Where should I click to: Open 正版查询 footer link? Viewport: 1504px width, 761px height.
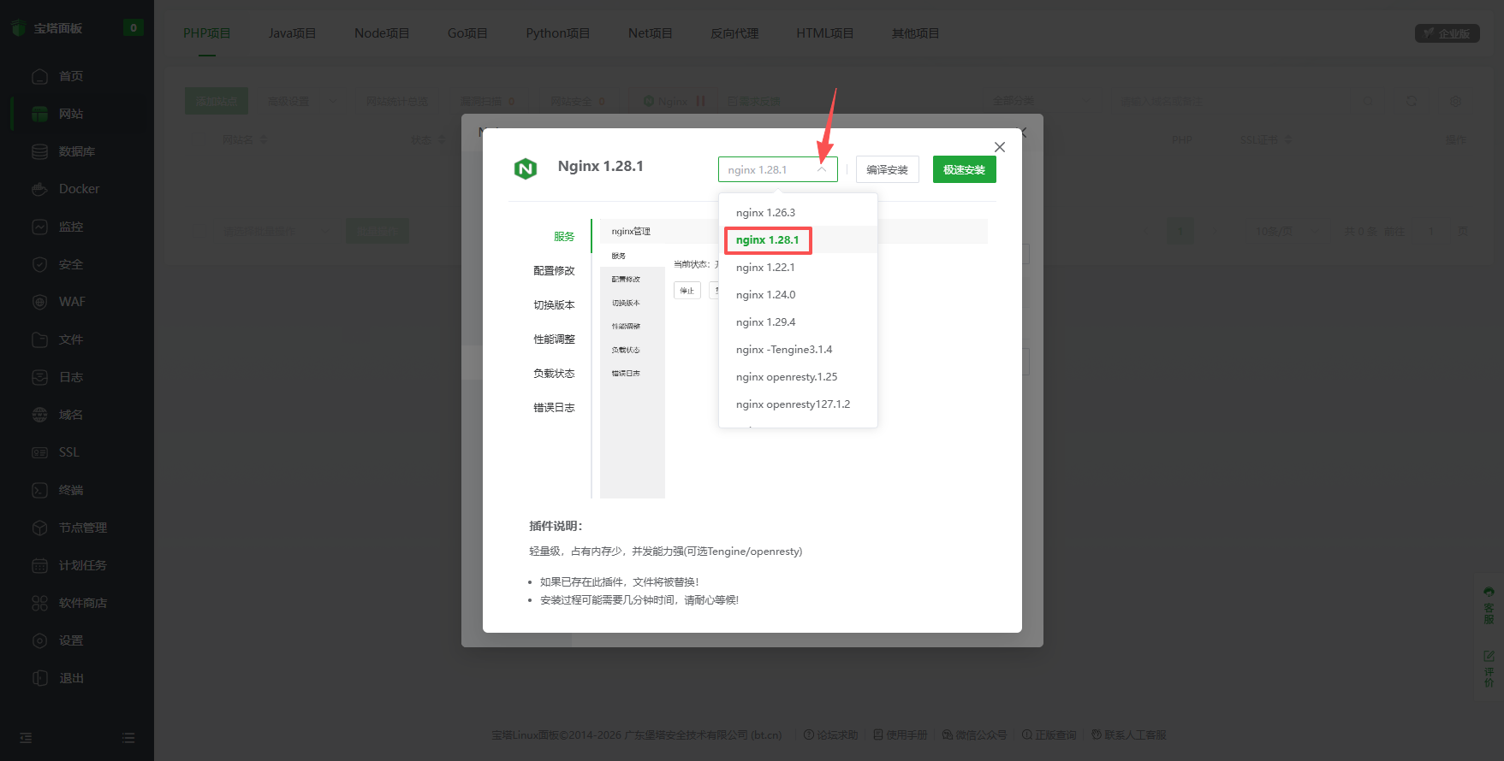point(1049,734)
